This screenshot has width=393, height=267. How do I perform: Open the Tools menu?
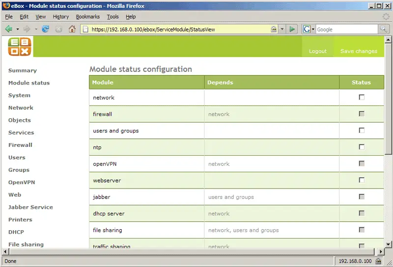point(112,17)
